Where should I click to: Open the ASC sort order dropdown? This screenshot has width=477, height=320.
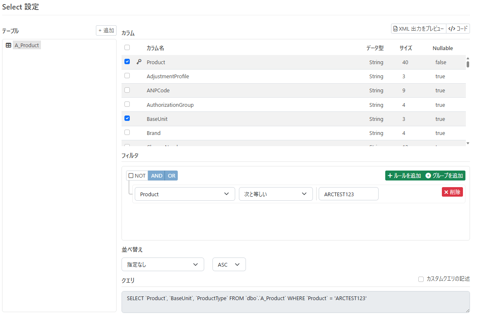(x=229, y=265)
